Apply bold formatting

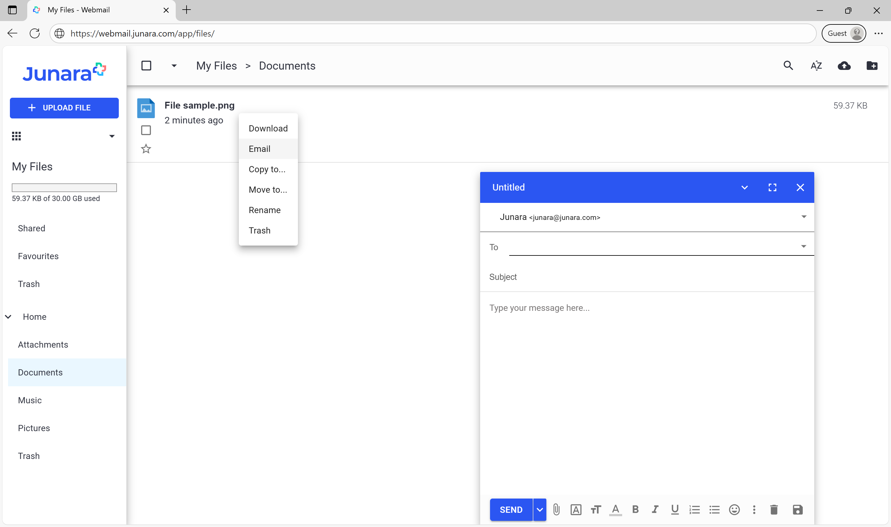click(x=635, y=510)
